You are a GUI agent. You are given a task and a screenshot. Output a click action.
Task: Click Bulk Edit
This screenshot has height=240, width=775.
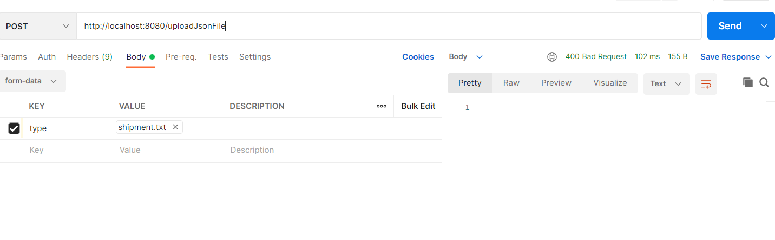(x=418, y=106)
